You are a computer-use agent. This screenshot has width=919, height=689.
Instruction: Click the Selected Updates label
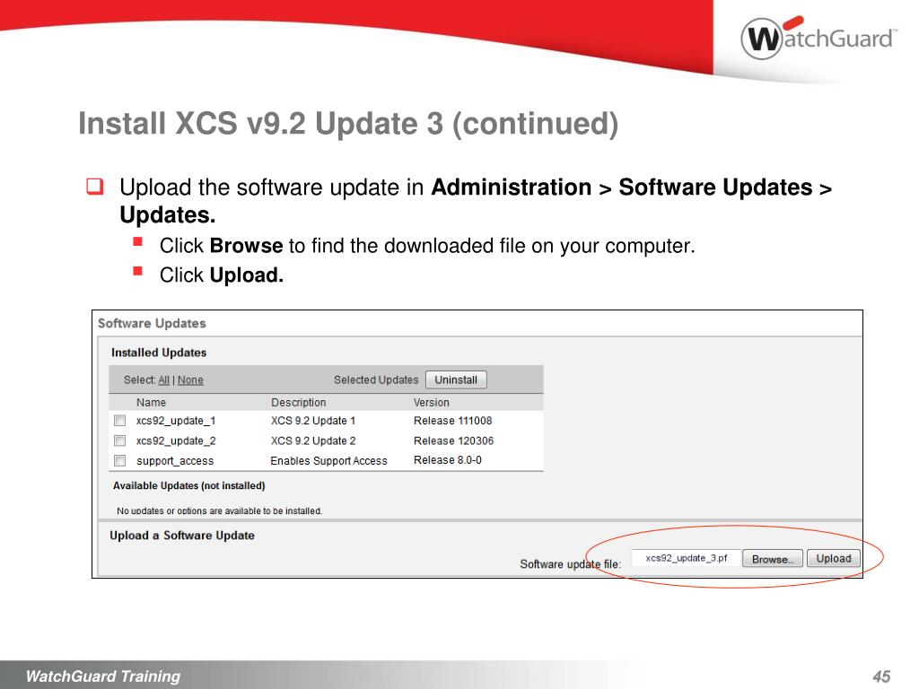(x=376, y=379)
